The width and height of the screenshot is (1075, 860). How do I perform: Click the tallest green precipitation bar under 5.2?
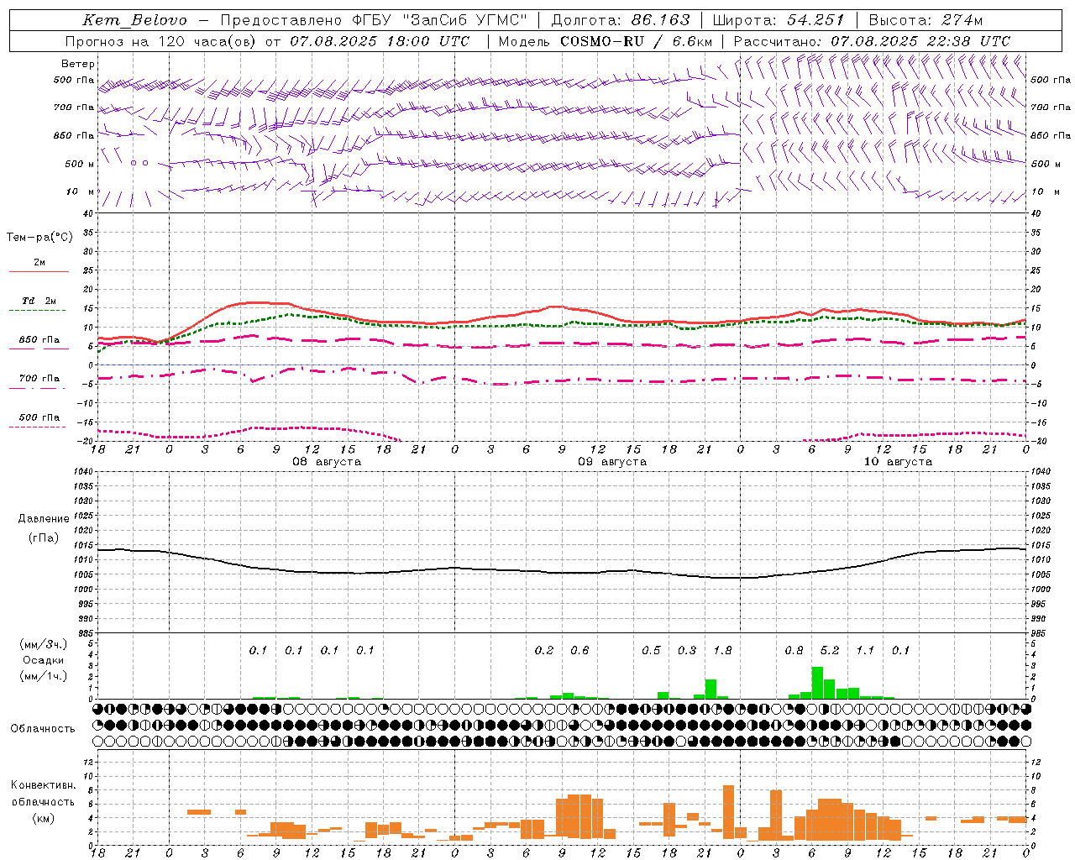817,683
